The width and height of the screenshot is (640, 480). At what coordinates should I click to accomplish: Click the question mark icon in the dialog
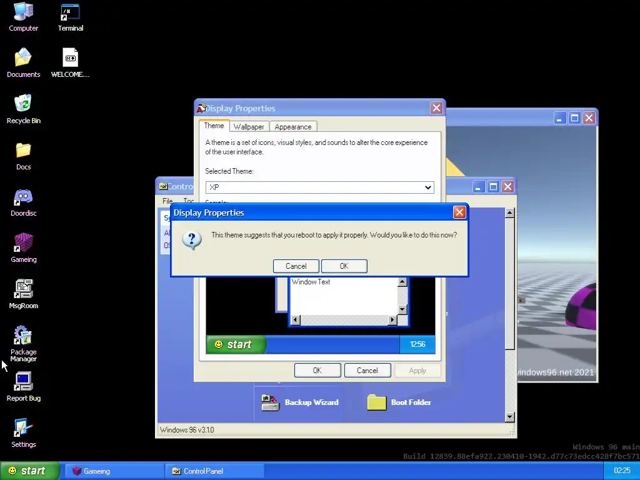(191, 241)
